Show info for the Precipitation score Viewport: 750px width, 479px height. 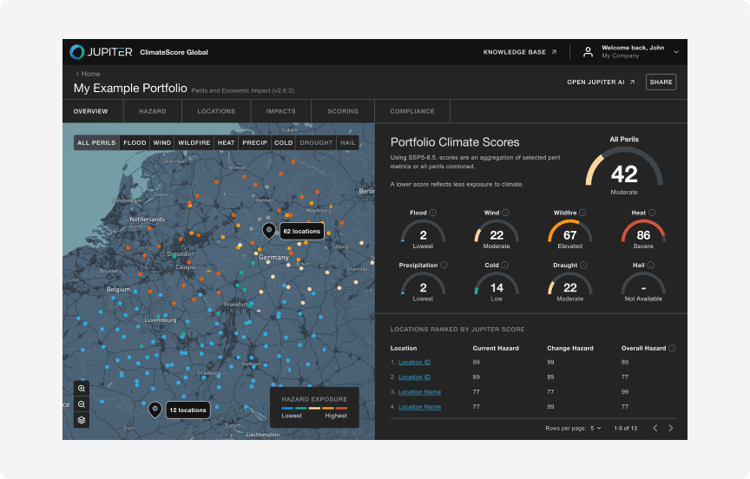[444, 266]
